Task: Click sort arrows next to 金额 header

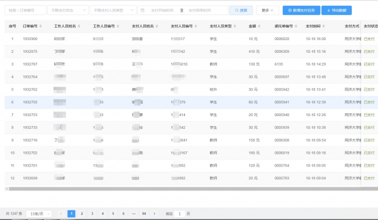Action: [x=259, y=26]
